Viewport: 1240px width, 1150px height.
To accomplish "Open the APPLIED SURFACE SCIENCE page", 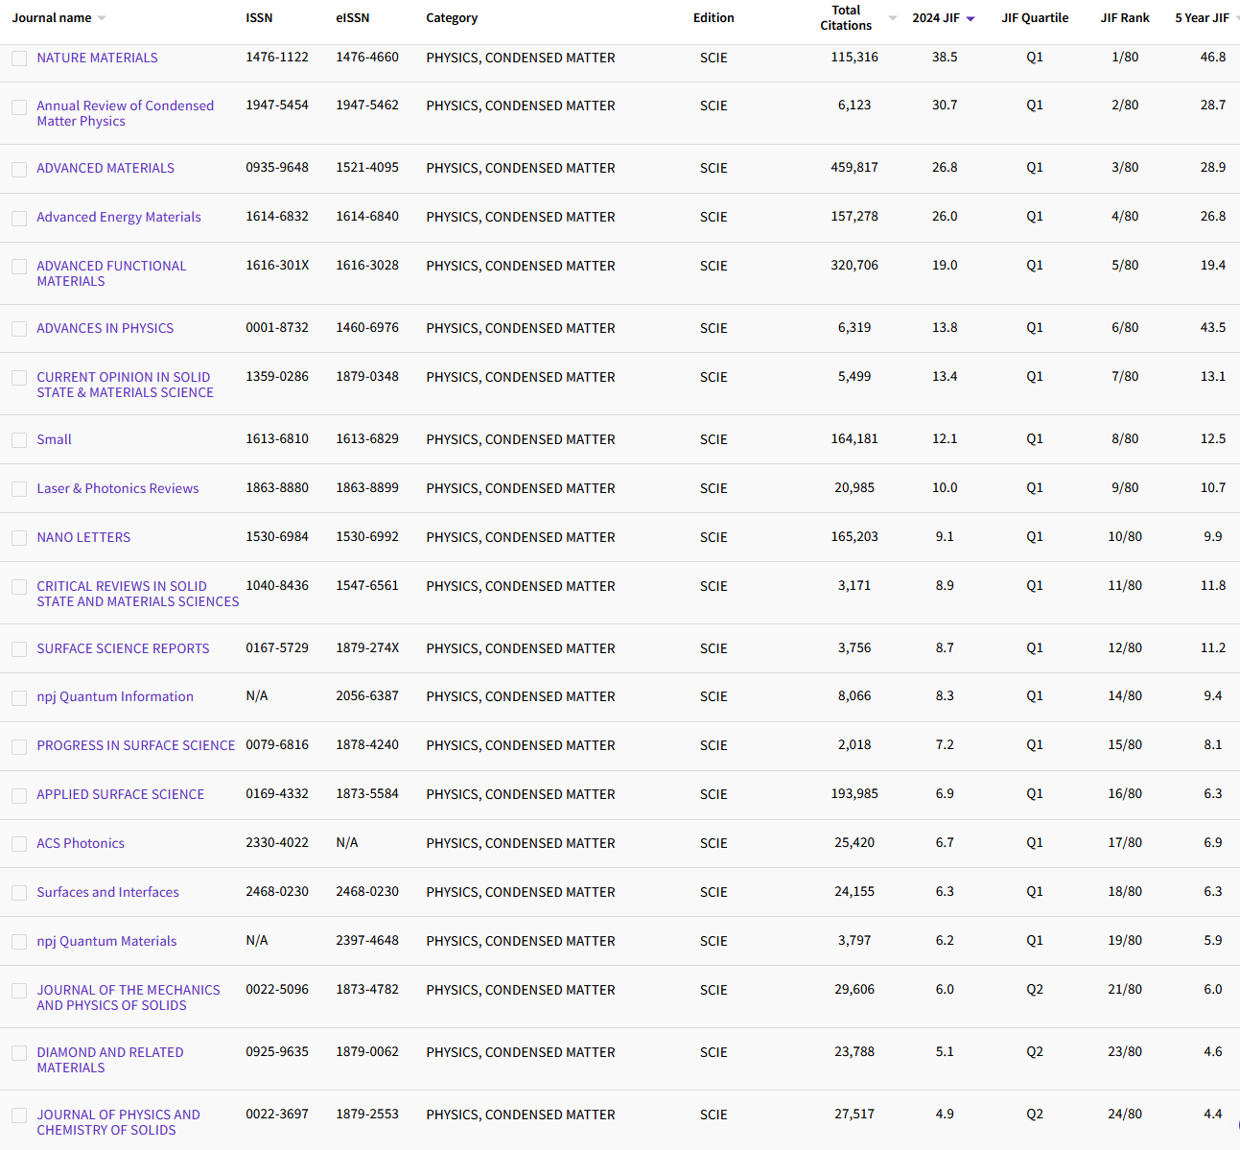I will pos(120,794).
